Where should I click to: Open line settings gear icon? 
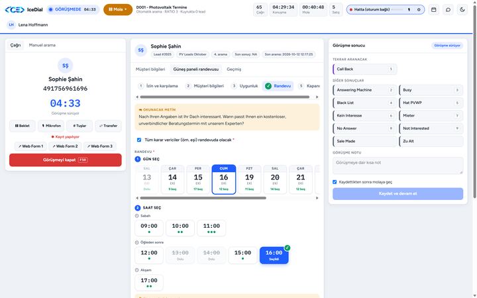pos(419,10)
